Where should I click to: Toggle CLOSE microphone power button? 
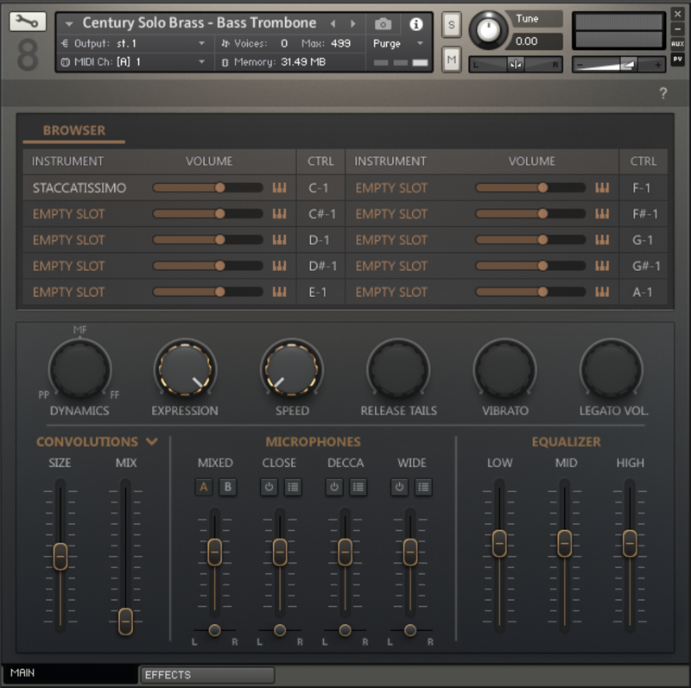point(269,487)
